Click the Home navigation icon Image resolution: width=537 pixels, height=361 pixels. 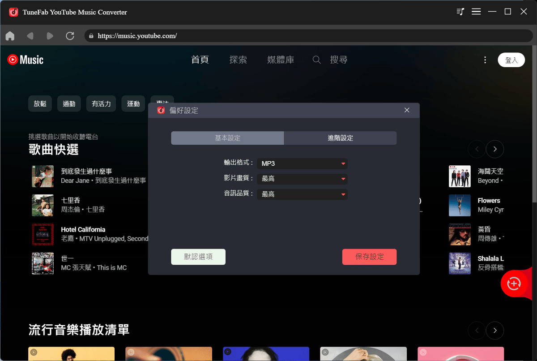(10, 35)
